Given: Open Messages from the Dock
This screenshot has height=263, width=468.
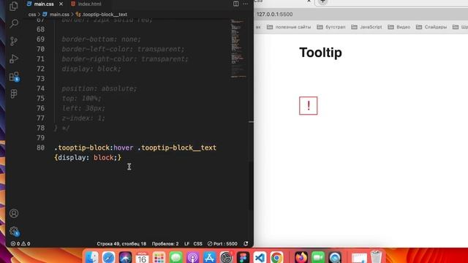Looking at the screenshot, I should [175, 257].
